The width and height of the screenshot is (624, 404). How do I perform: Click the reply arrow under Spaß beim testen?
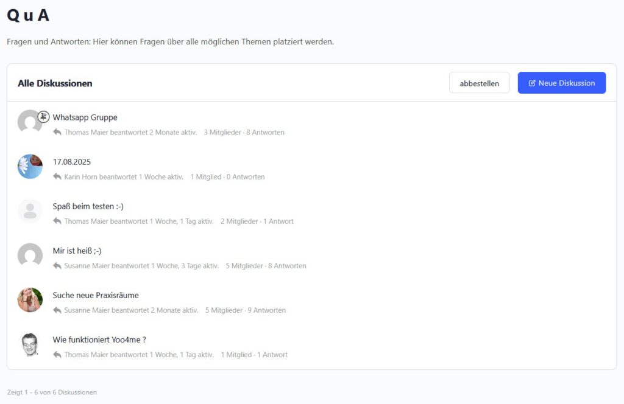point(57,221)
